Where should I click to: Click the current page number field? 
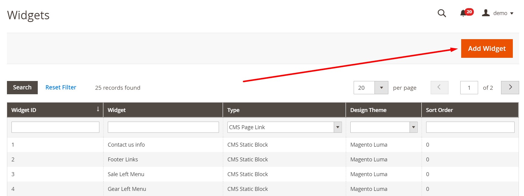click(469, 88)
